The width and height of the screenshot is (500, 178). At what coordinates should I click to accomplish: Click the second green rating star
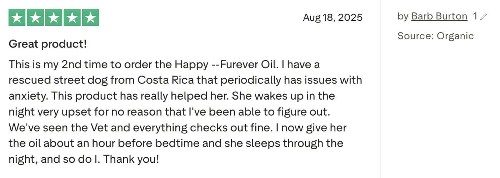pyautogui.click(x=35, y=17)
